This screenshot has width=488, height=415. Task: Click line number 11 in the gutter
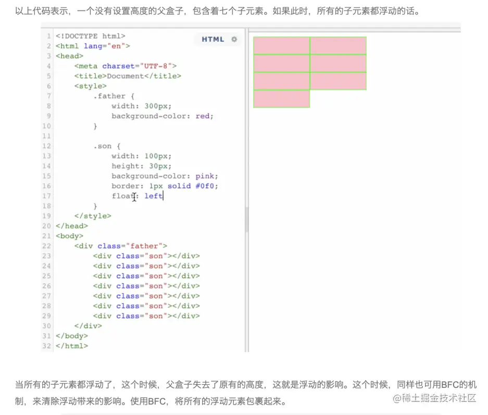47,136
